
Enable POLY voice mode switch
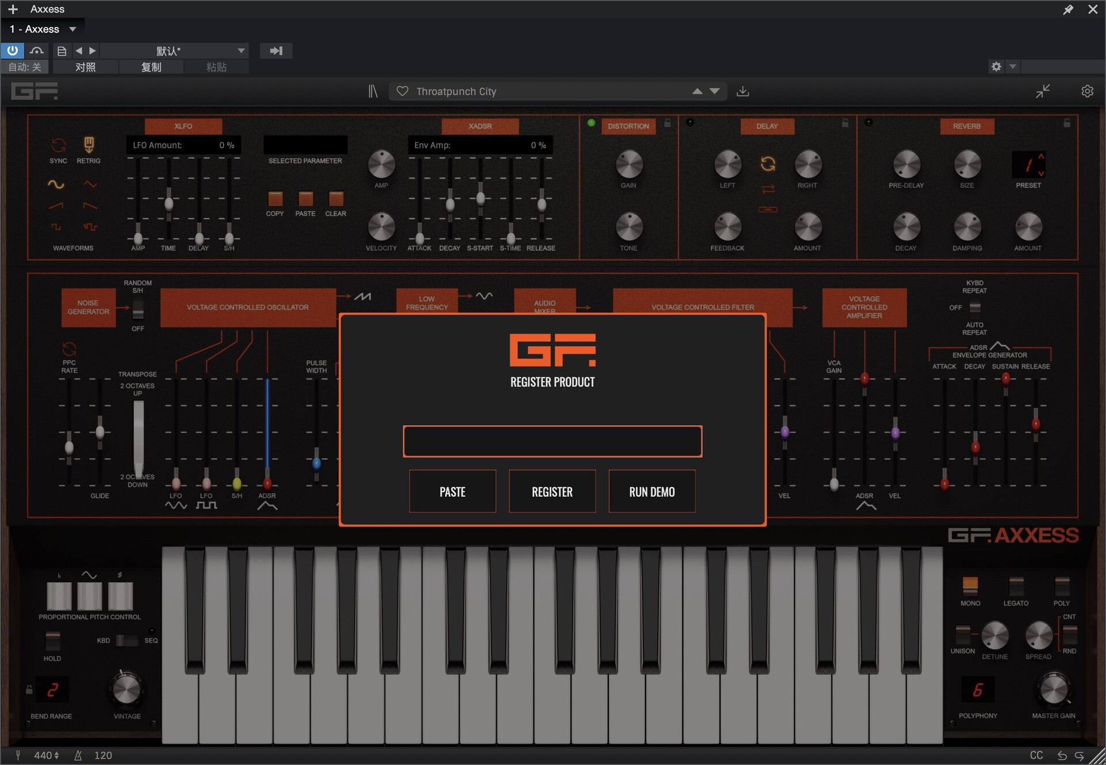click(x=1062, y=585)
